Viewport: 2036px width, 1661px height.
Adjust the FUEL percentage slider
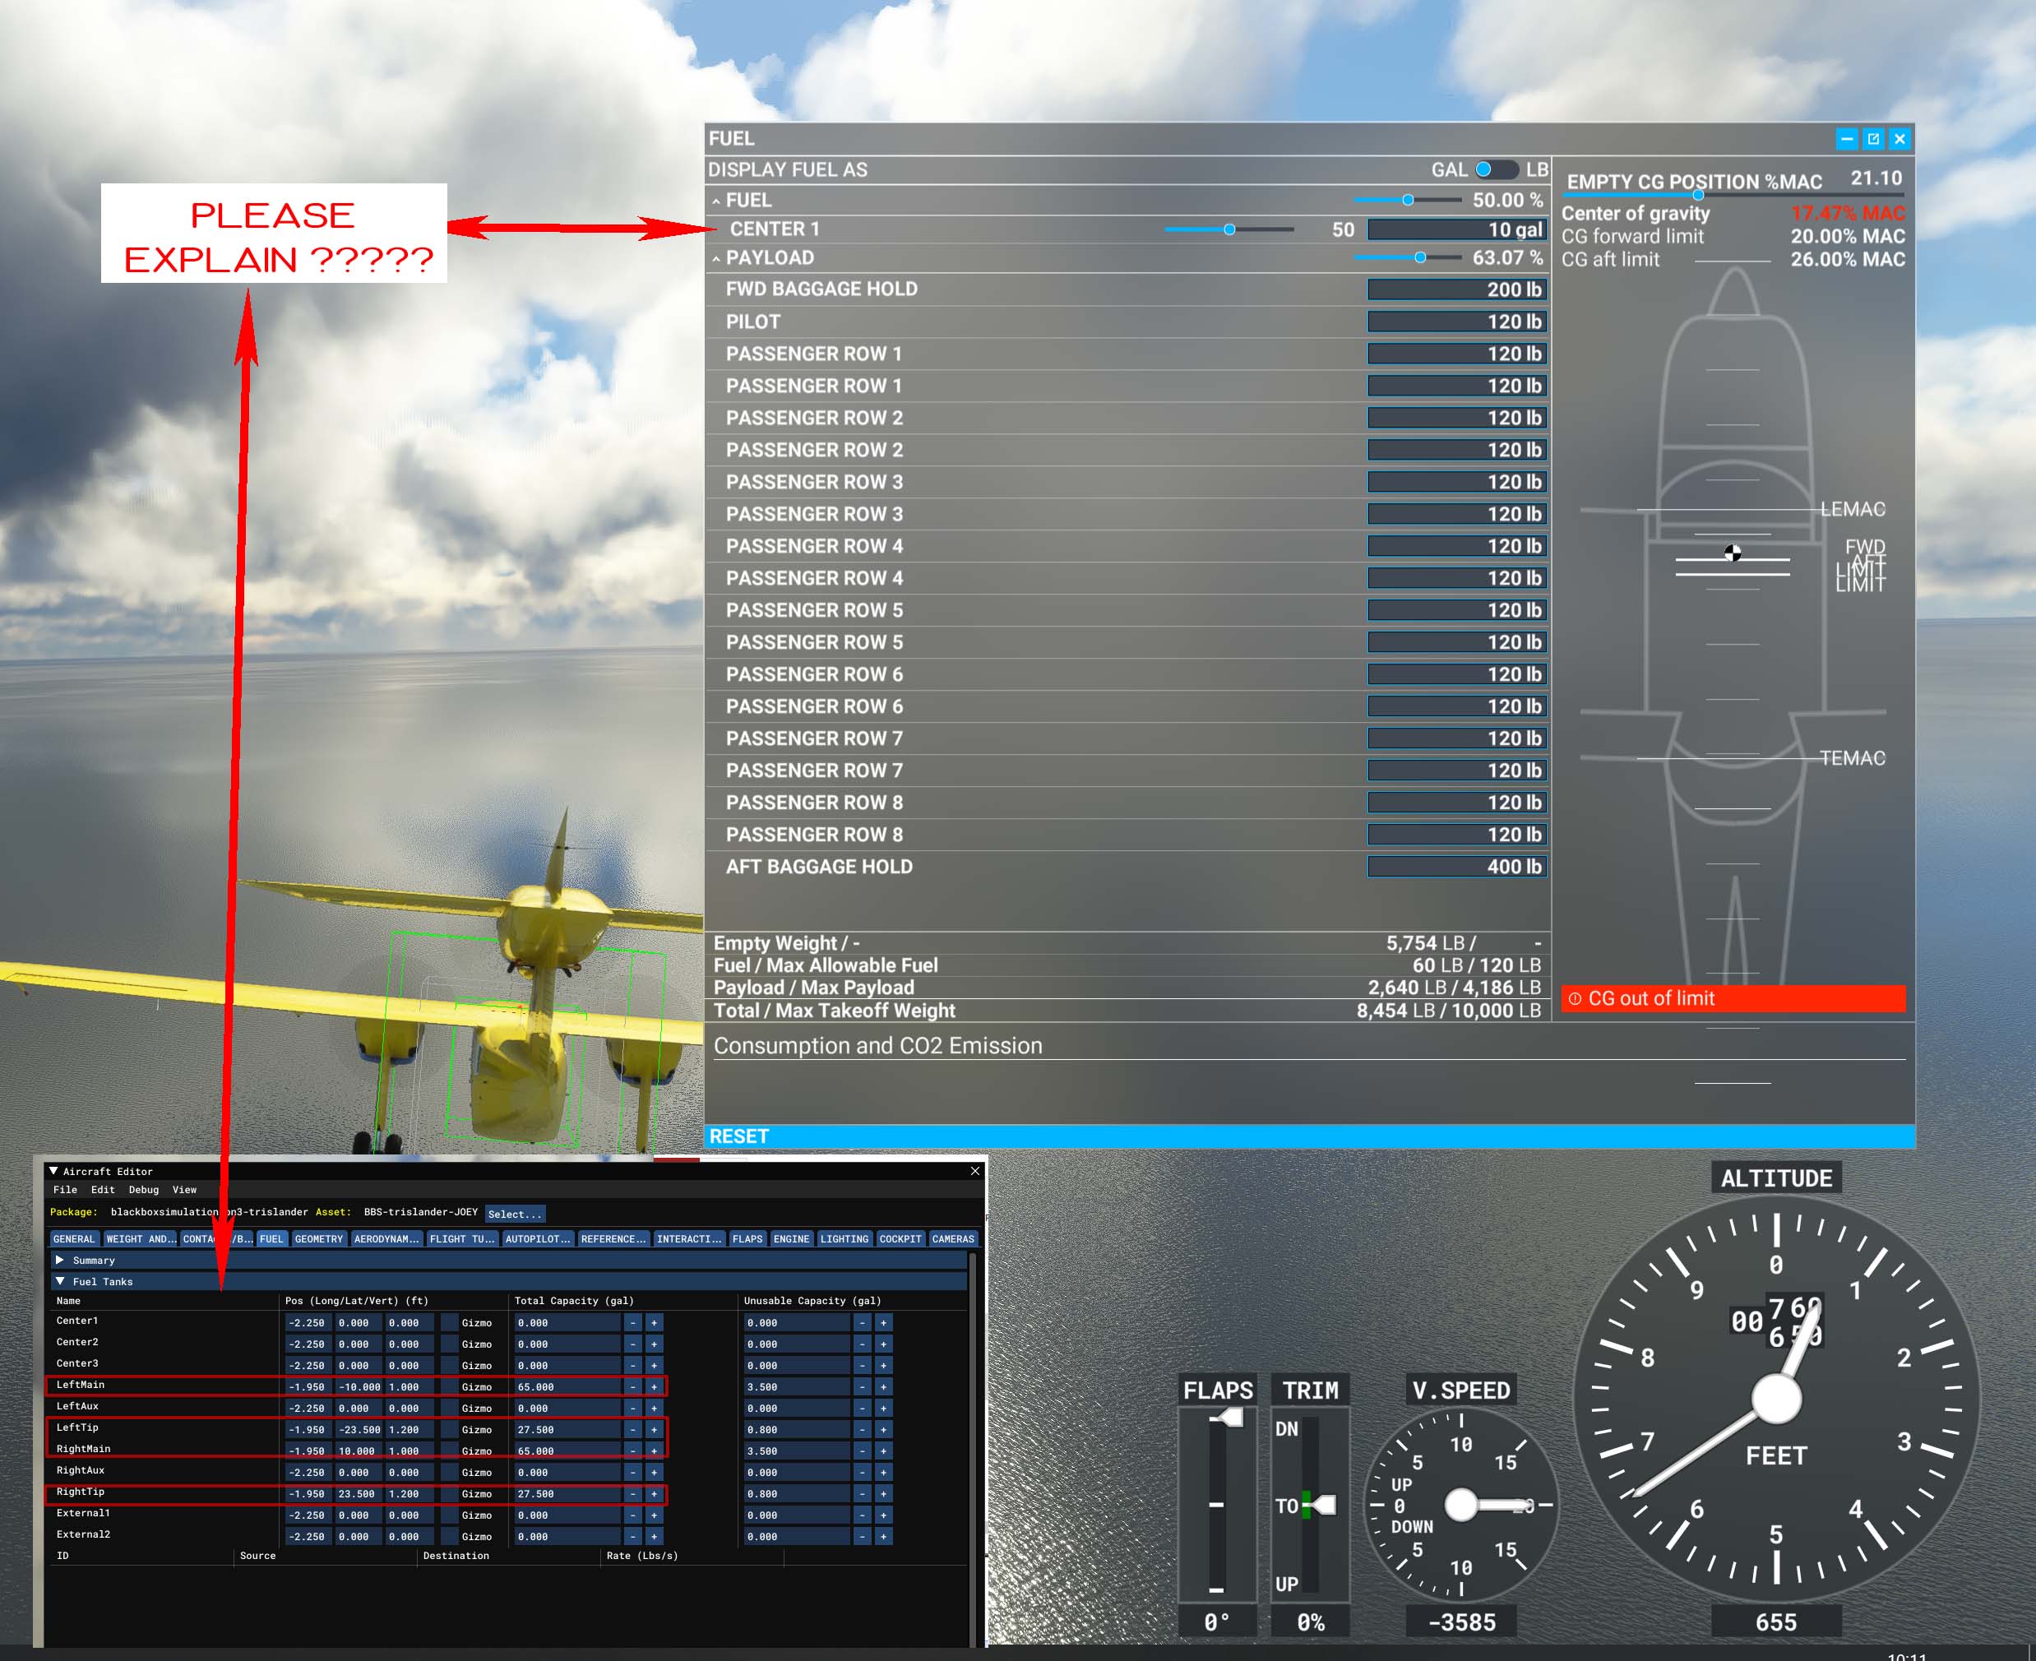[1408, 200]
